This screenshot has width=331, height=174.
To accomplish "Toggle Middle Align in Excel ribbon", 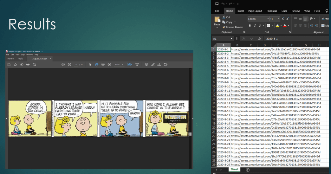I will point(300,19).
